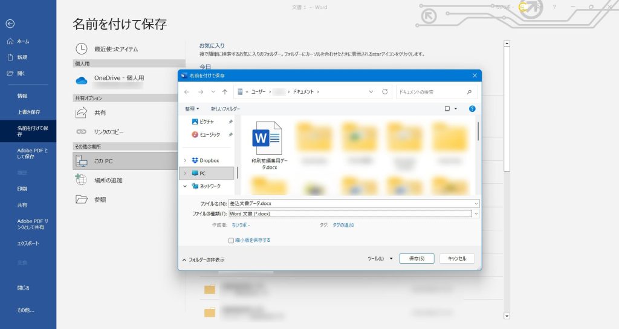619x329 pixels.
Task: Open 印刷 in the sidebar
Action: [x=22, y=189]
